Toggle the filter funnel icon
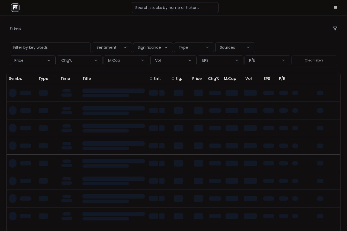 coord(335,28)
